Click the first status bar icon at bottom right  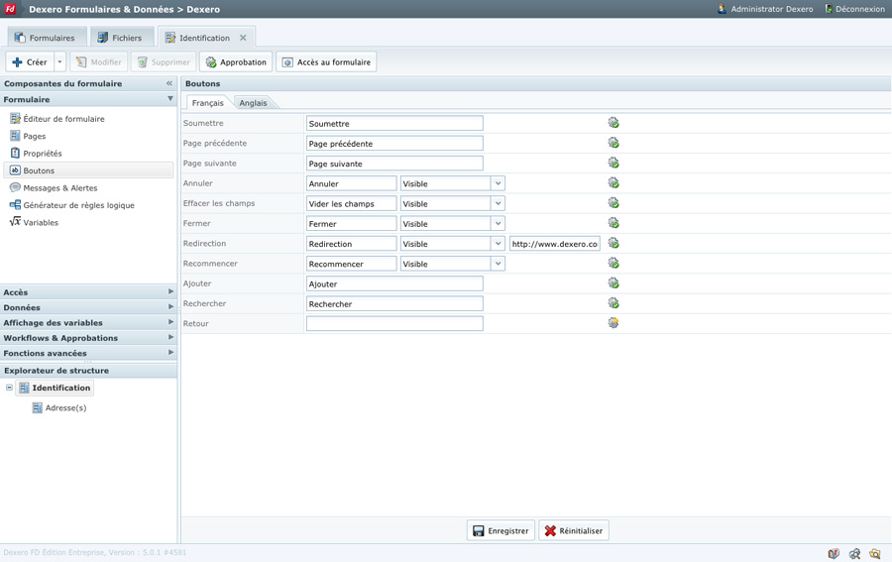pyautogui.click(x=834, y=553)
